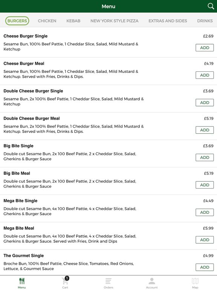Select the Mega Bite Single item title
217x290 pixels.
(20, 201)
